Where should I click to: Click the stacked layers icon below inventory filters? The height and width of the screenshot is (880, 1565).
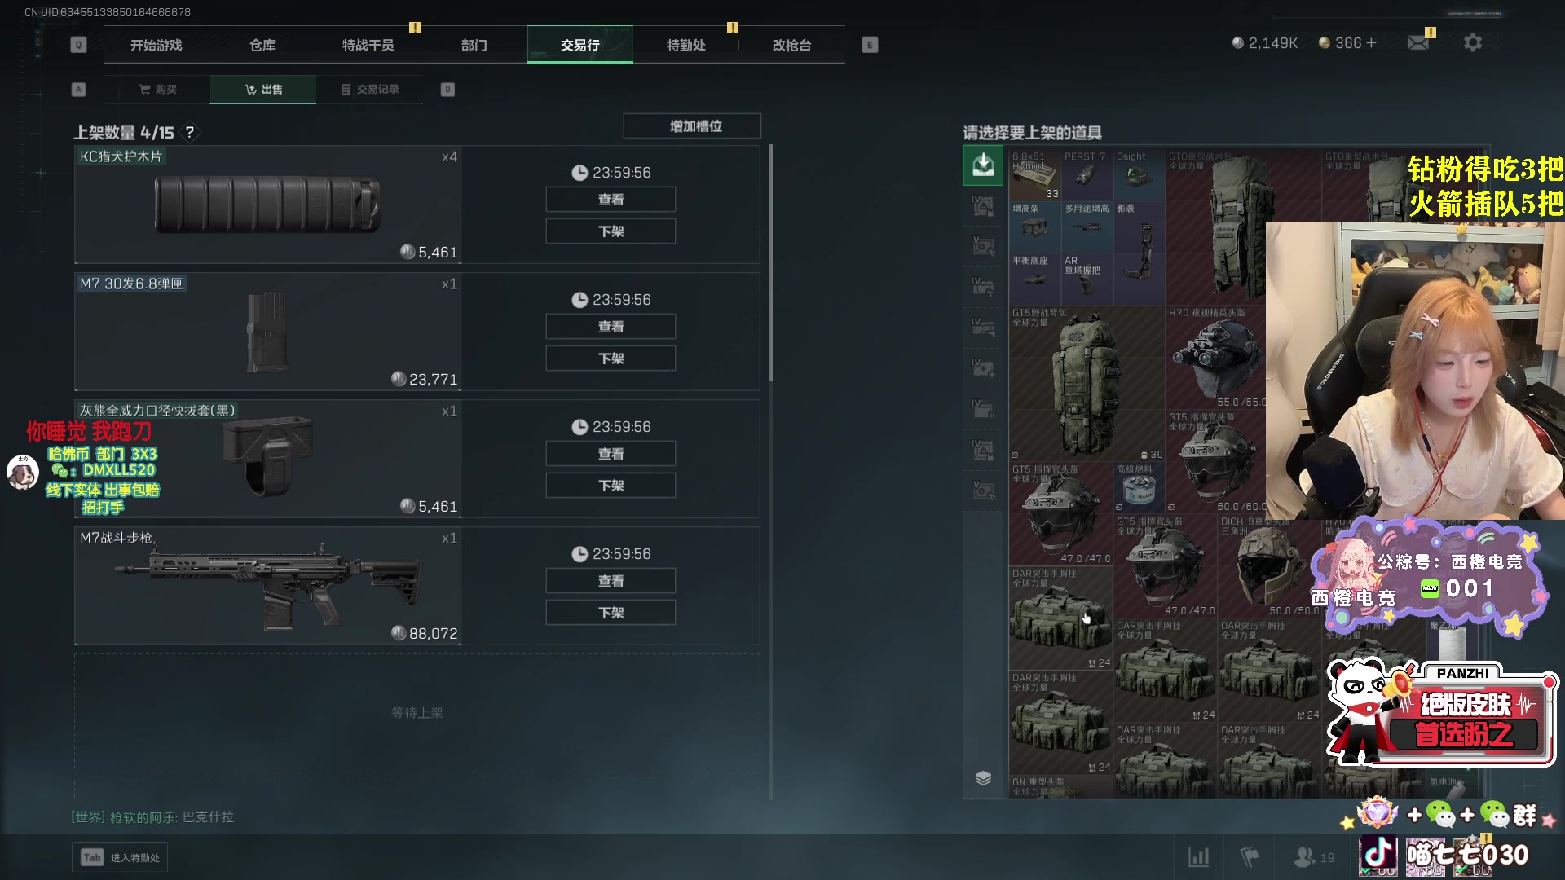click(x=983, y=778)
